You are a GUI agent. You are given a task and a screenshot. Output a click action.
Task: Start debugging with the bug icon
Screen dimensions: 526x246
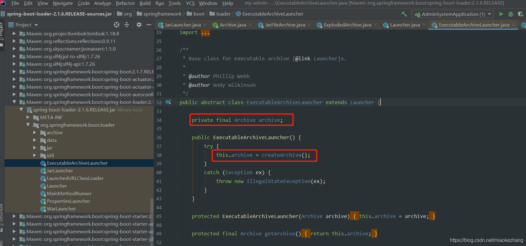point(511,14)
